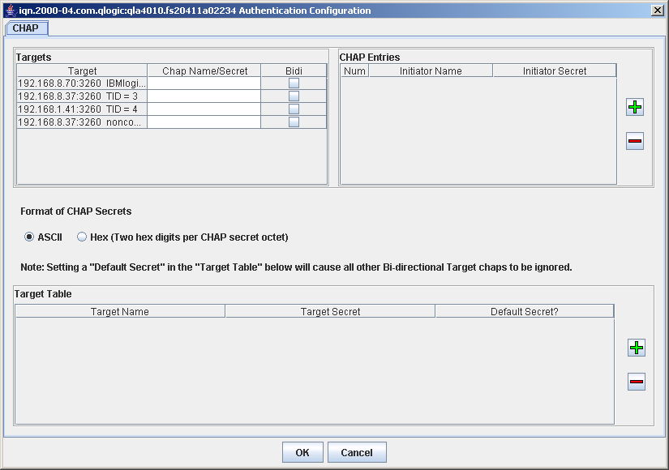Toggle Bidi checkbox for TID = 3 target
669x470 pixels.
pos(294,96)
